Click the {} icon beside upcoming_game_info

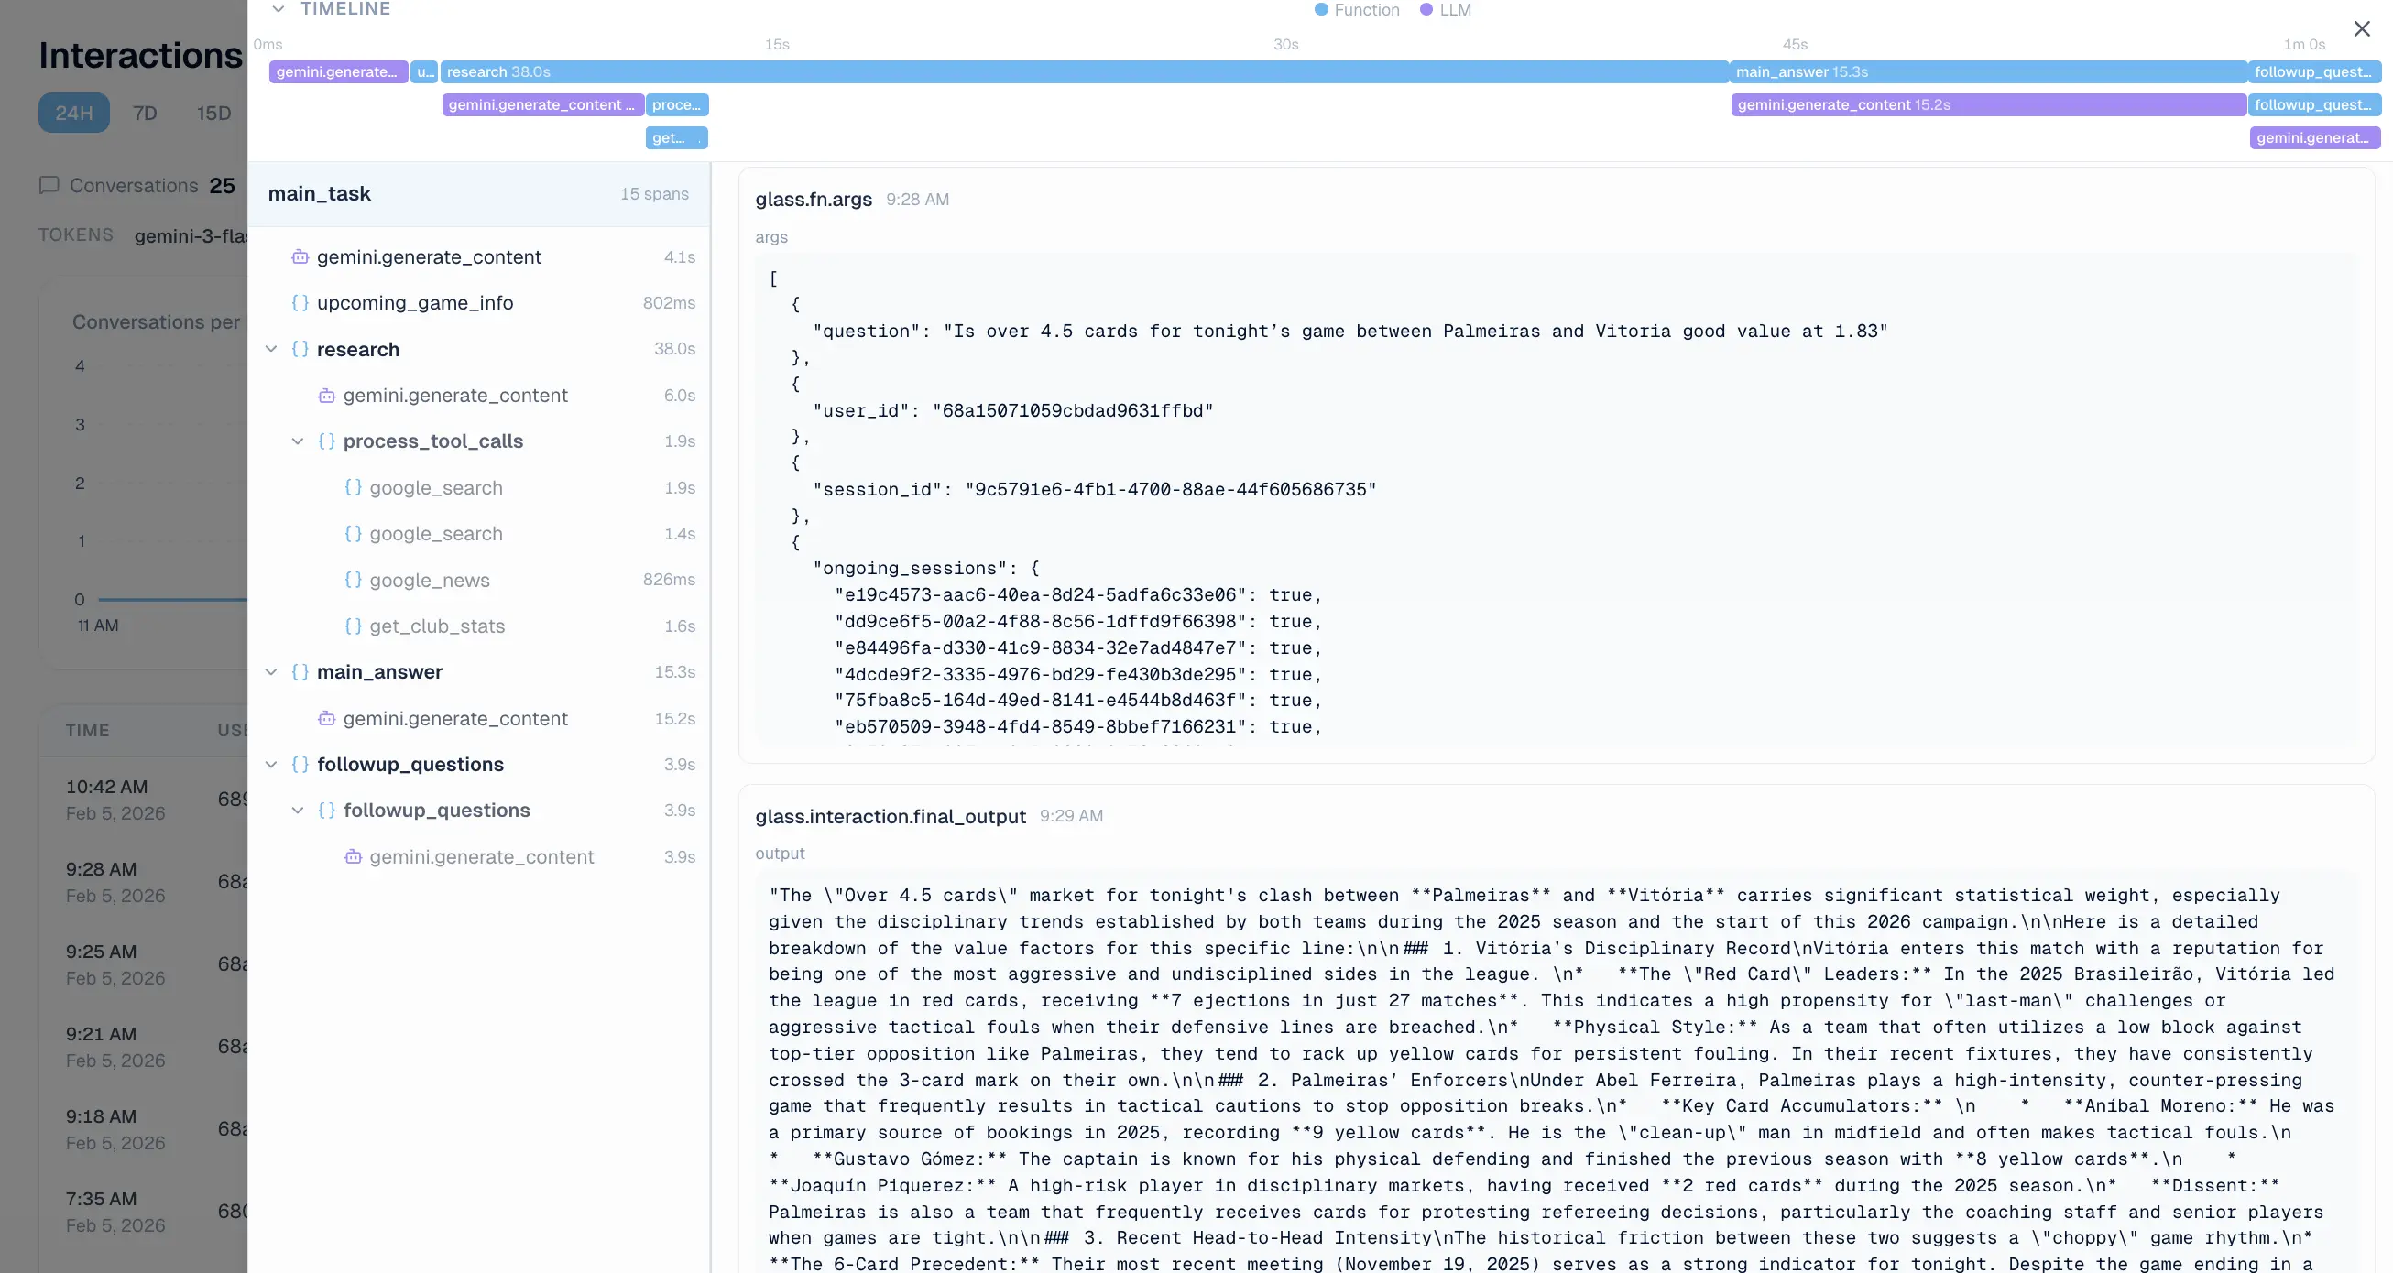point(299,303)
